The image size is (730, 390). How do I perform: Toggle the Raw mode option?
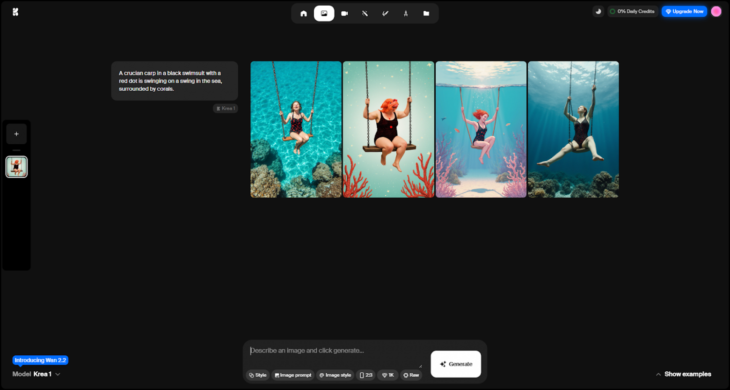411,375
